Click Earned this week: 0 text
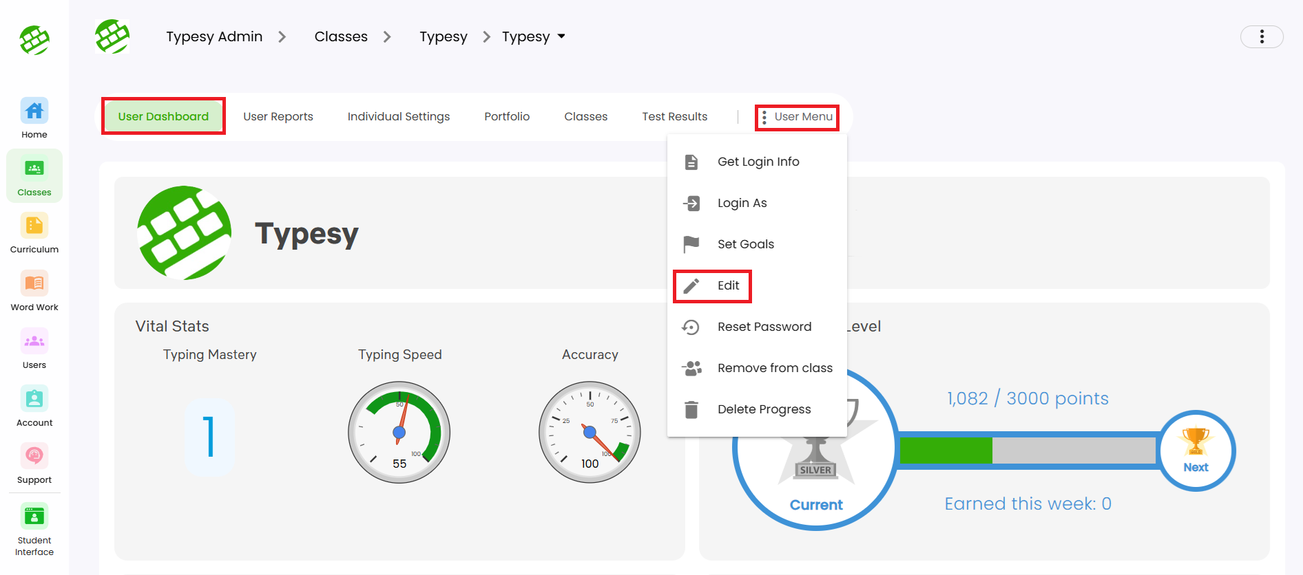This screenshot has width=1303, height=575. pos(1028,503)
